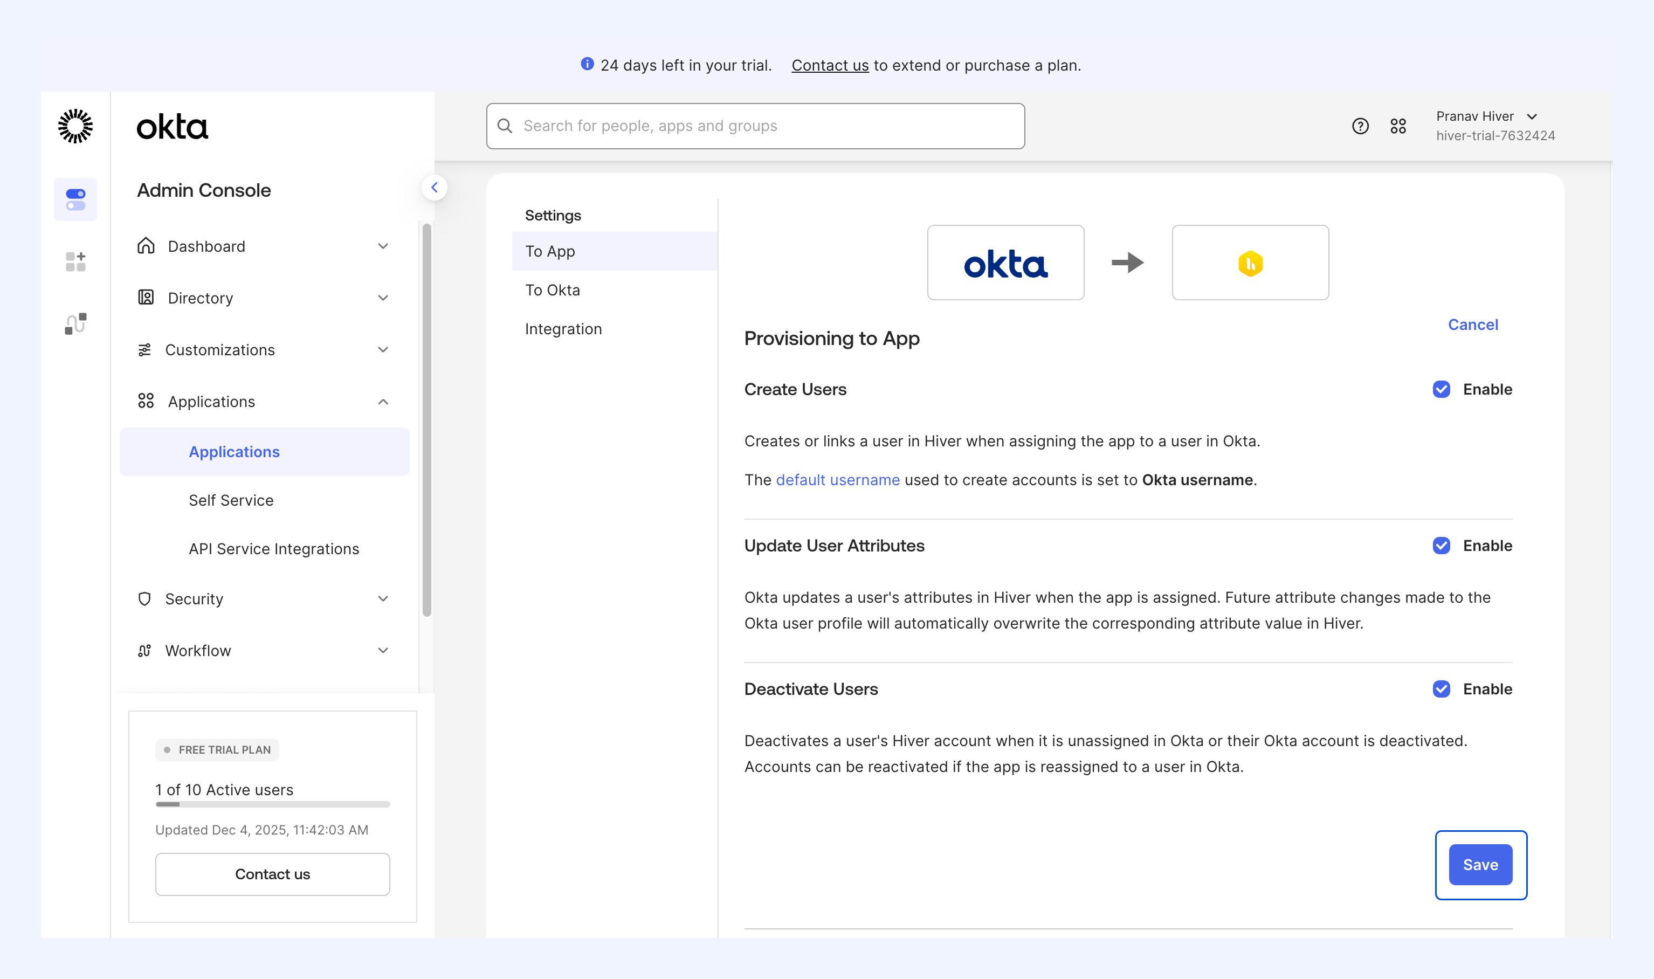Click the search magnifier icon

tap(505, 126)
